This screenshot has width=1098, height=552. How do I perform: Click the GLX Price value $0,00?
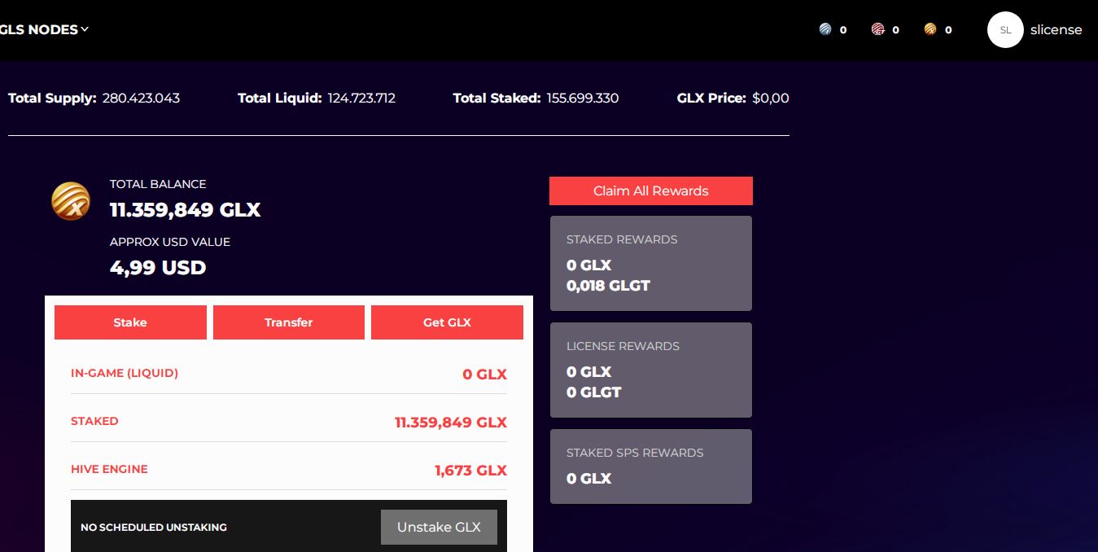[771, 99]
